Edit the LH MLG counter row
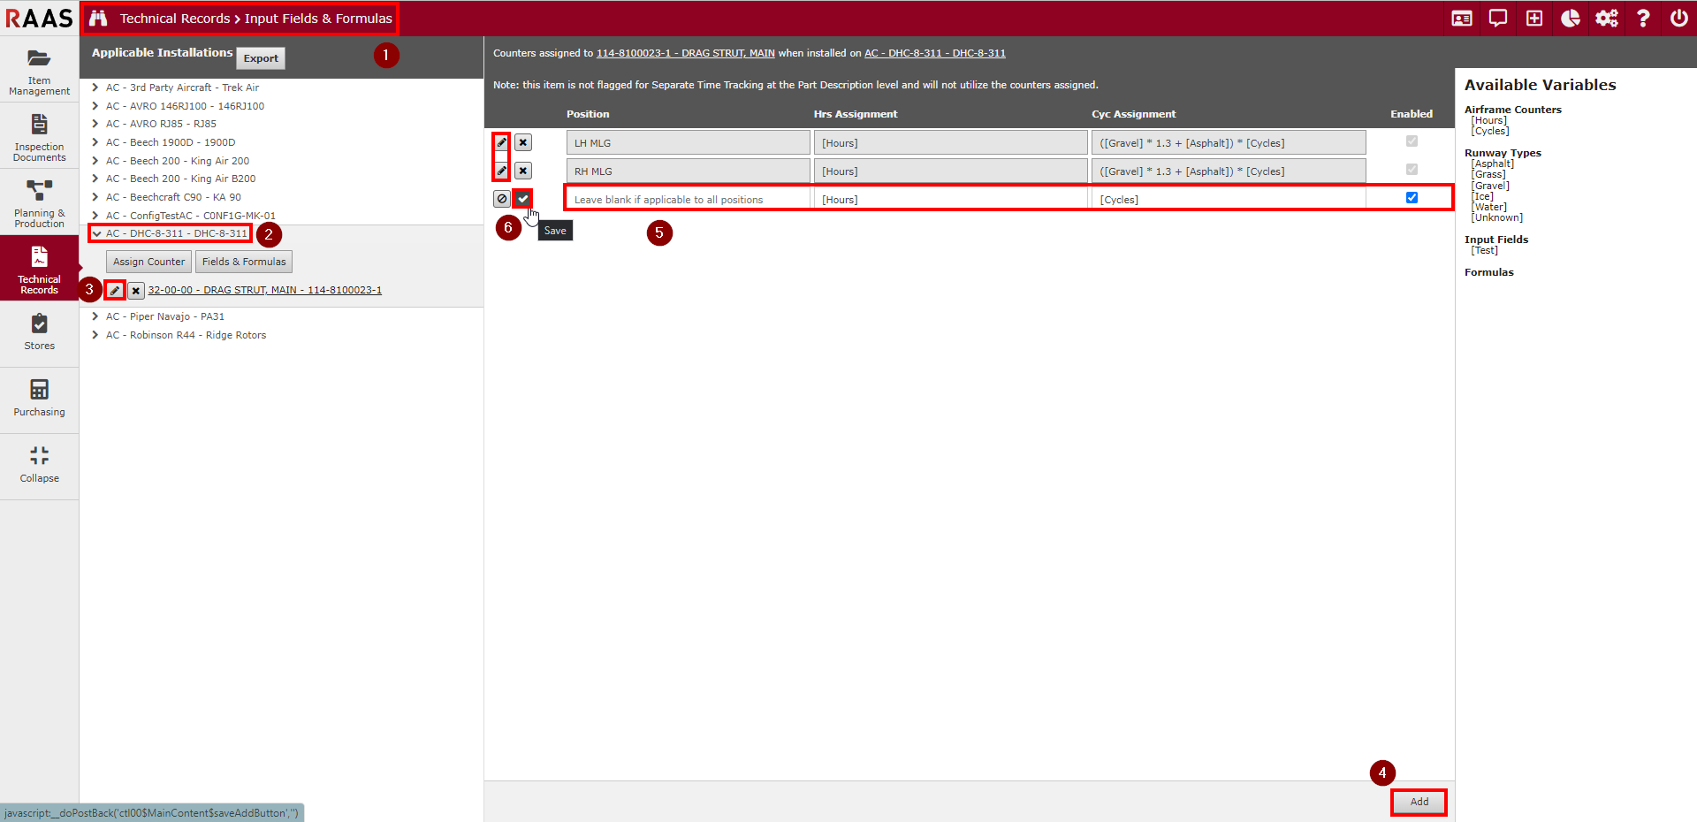The width and height of the screenshot is (1697, 822). 501,142
